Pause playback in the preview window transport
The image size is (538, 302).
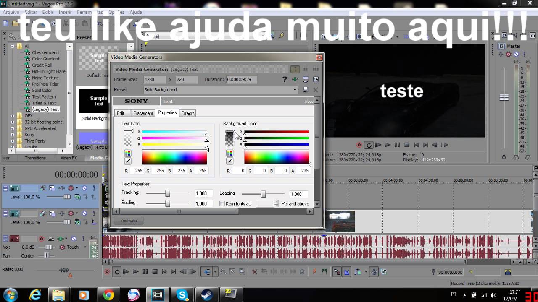(397, 145)
